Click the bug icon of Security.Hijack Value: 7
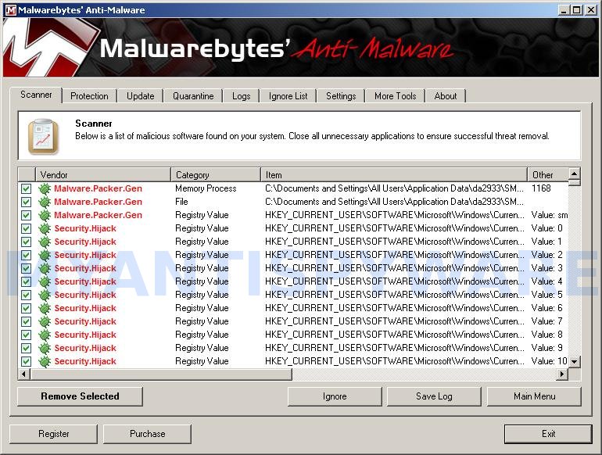Viewport: 602px width, 455px height. (x=45, y=321)
